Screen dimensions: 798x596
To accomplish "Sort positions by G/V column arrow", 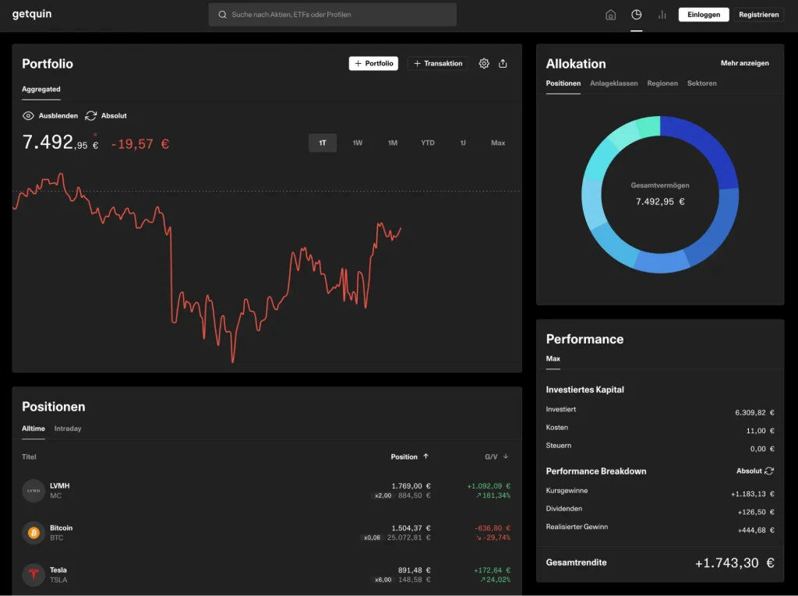I will coord(506,457).
